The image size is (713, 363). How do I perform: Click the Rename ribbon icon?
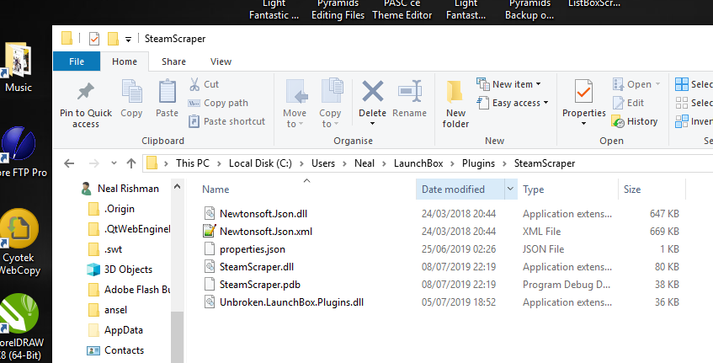410,92
